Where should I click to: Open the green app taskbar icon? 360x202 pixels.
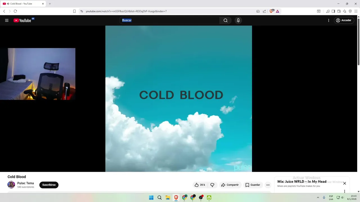pos(209,198)
